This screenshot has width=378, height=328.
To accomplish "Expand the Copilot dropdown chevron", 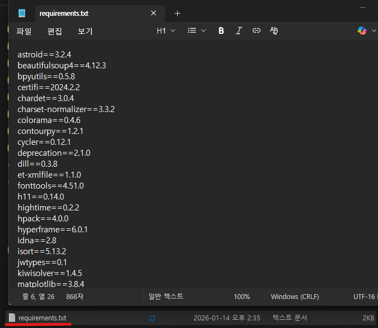I will [x=374, y=31].
